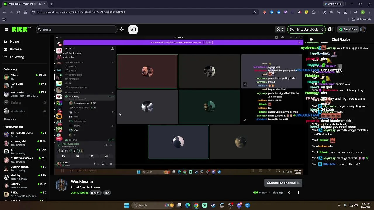The height and width of the screenshot is (210, 374).
Task: Open the Chrome apps grid shortcut
Action: tap(4, 20)
